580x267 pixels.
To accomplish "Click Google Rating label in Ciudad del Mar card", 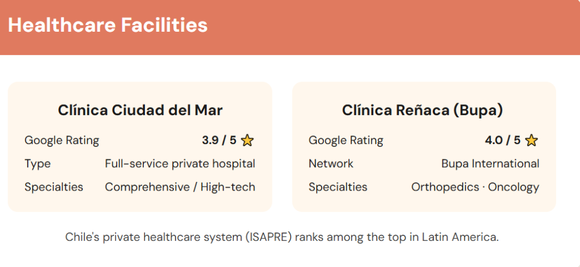I will (x=62, y=141).
